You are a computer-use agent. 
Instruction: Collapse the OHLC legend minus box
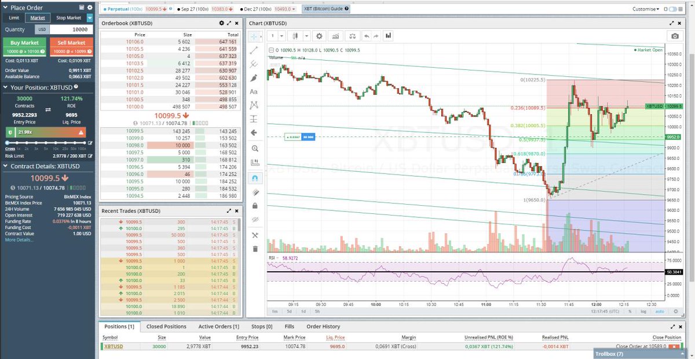coord(272,50)
